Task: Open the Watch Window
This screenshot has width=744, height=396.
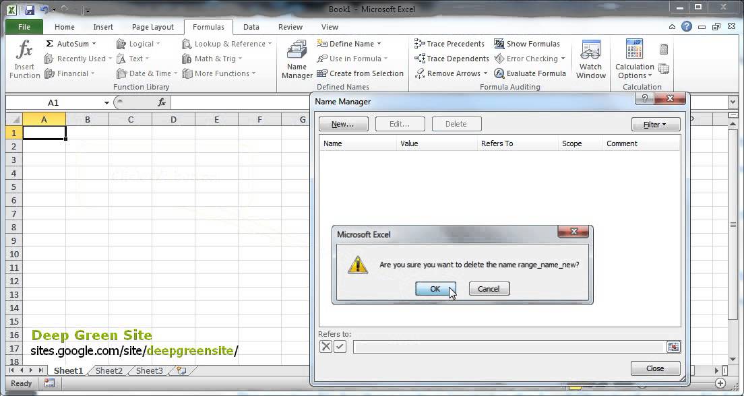Action: click(x=591, y=60)
